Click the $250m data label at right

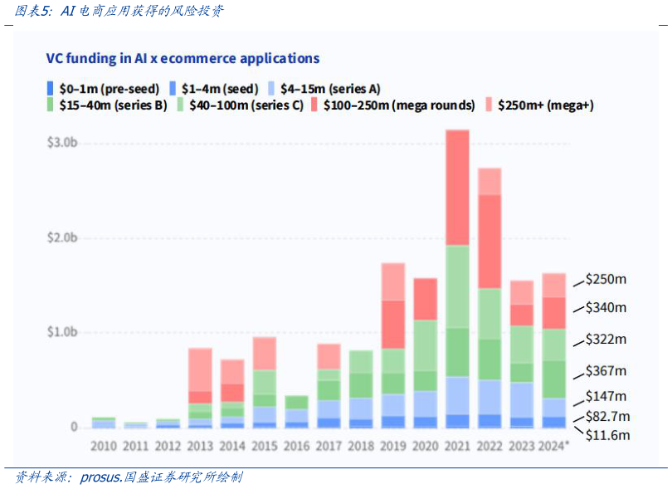[606, 279]
